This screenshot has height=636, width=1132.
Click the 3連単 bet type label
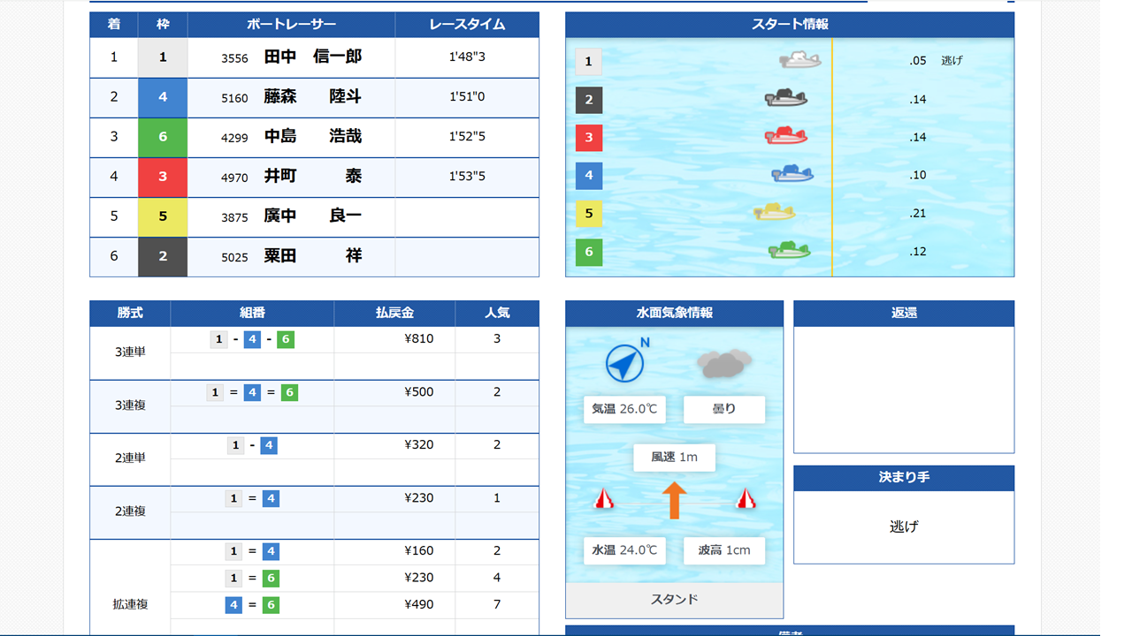pos(130,352)
